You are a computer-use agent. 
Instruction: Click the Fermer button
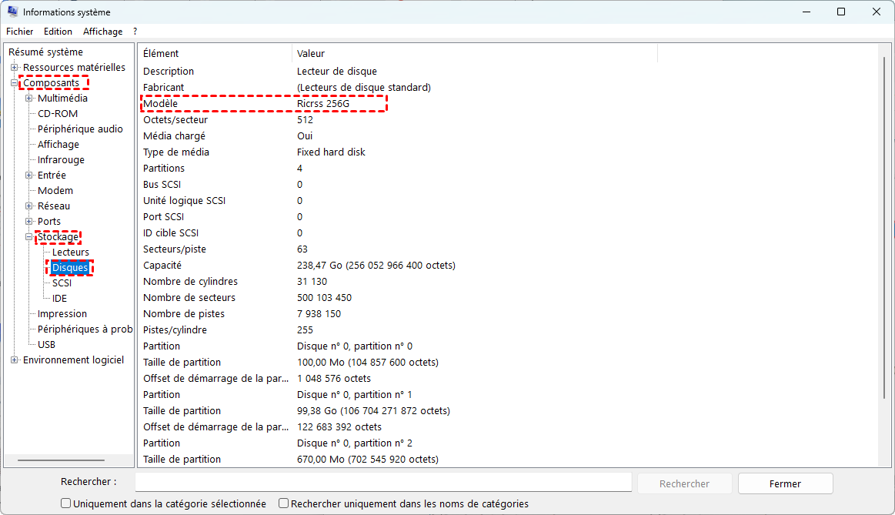786,483
